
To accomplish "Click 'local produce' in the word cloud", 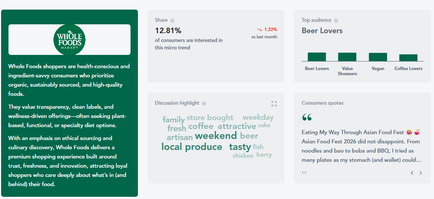I will click(x=191, y=147).
